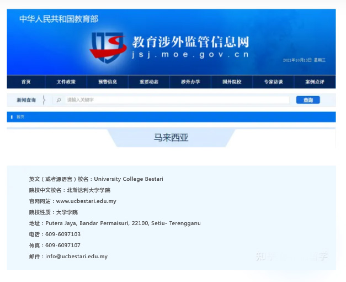Image resolution: width=346 pixels, height=282 pixels.
Task: Click the 首页 breadcrumb link
Action: pyautogui.click(x=20, y=117)
